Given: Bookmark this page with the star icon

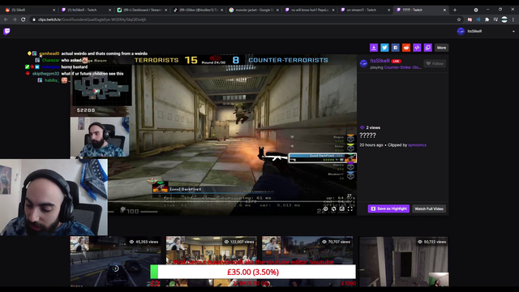Looking at the screenshot, I should 459,19.
